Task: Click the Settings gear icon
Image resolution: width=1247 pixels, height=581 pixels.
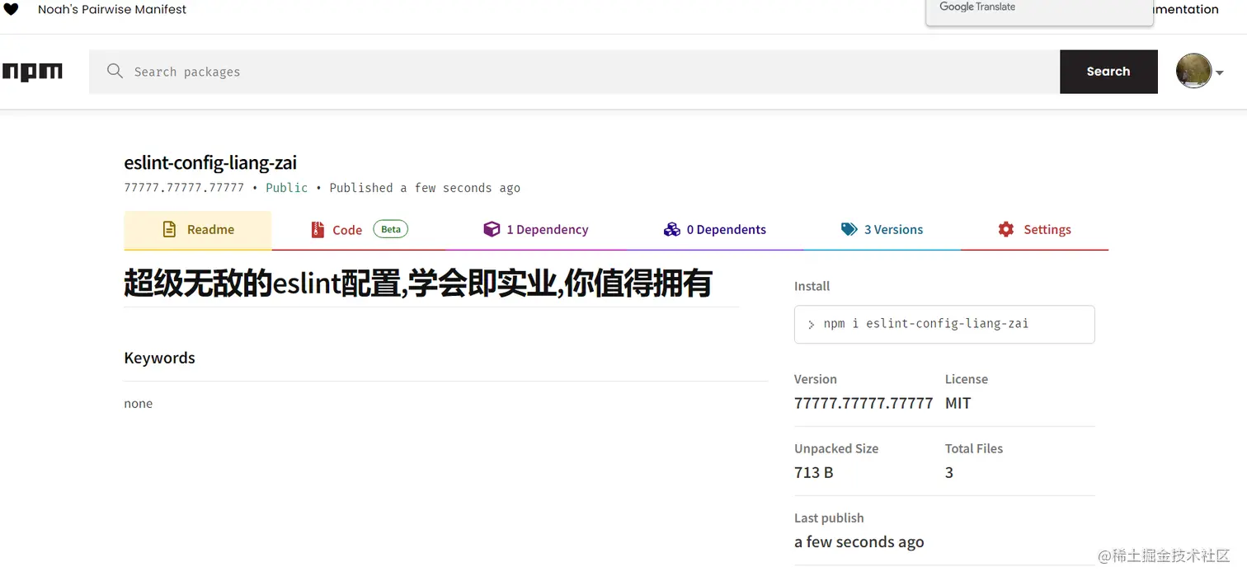Action: pos(1005,229)
